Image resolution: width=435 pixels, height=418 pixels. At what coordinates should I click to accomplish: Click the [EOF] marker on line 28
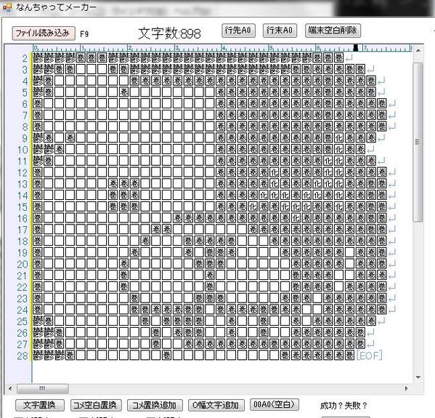[369, 355]
